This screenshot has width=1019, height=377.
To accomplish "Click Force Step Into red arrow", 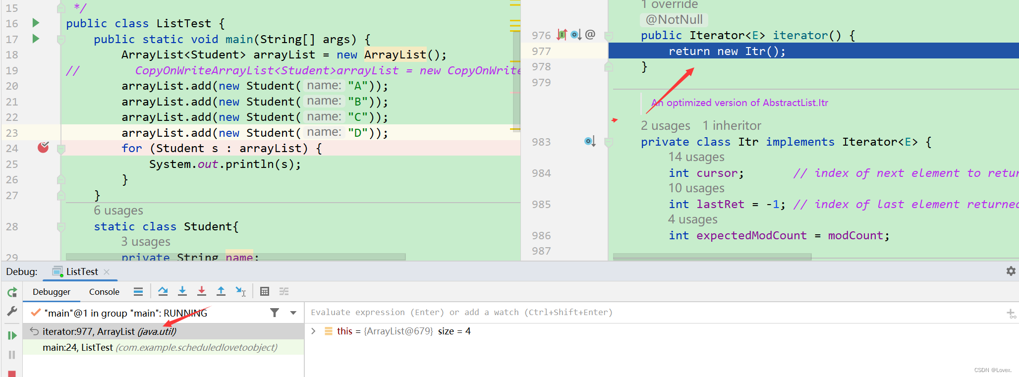I will click(x=201, y=291).
